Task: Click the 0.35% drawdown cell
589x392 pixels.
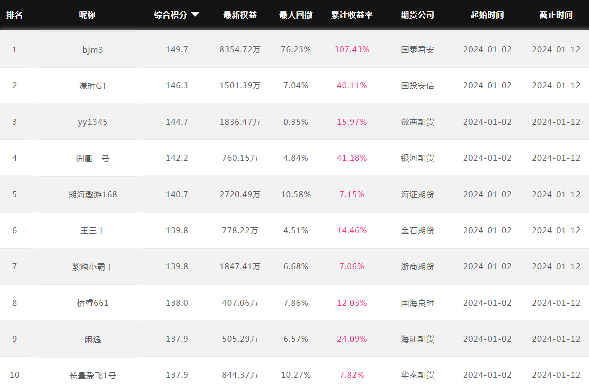Action: tap(295, 122)
